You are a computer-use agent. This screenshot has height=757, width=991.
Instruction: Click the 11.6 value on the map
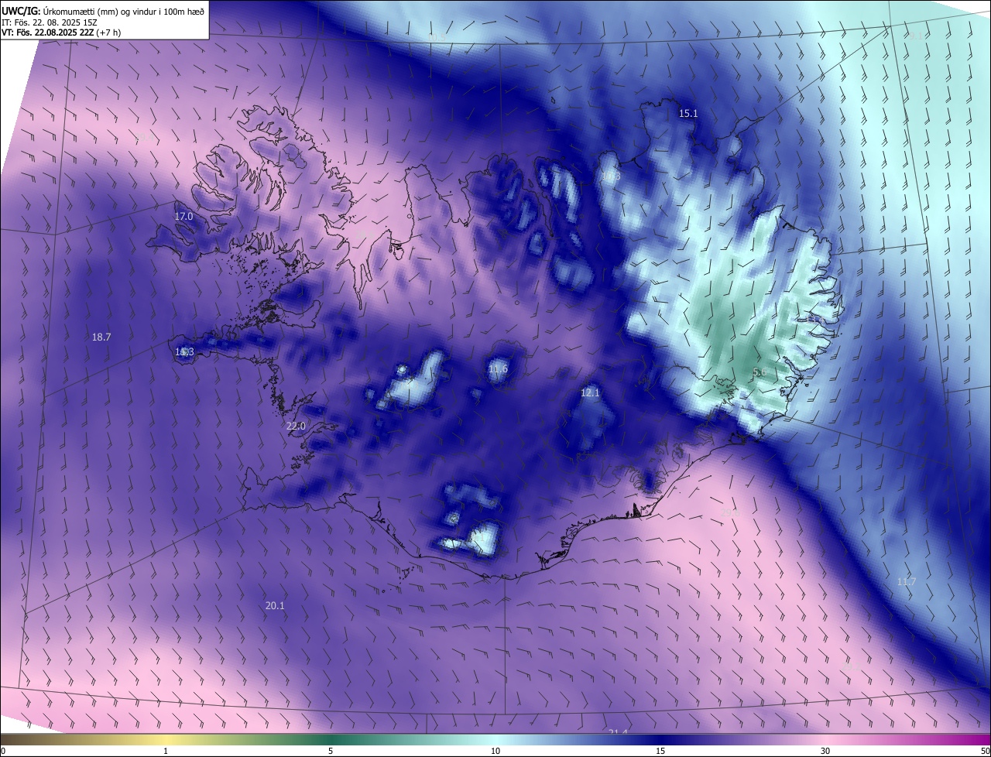coord(498,369)
